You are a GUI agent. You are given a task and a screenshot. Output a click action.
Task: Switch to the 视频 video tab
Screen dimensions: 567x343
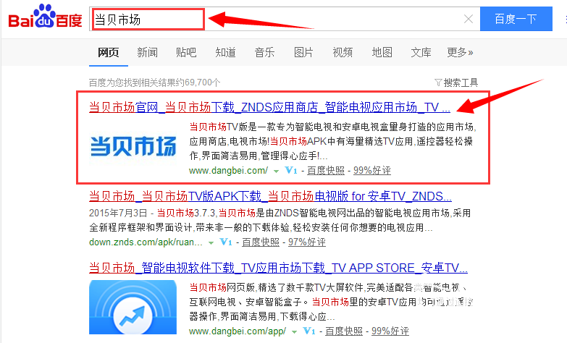click(343, 52)
